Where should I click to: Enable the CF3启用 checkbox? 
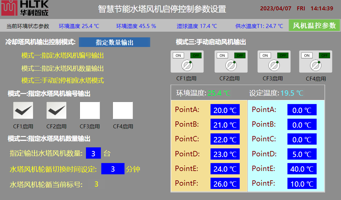[x=90, y=110]
